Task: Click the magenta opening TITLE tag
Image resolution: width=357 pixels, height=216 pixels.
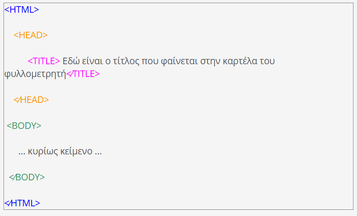Action: click(x=44, y=61)
